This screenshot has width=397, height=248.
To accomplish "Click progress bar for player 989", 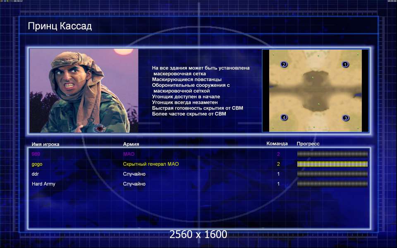I will pyautogui.click(x=332, y=154).
